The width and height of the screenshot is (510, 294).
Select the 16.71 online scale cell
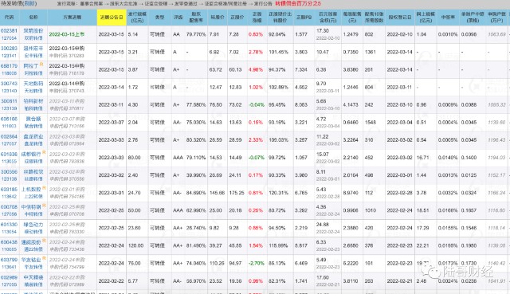(422, 158)
